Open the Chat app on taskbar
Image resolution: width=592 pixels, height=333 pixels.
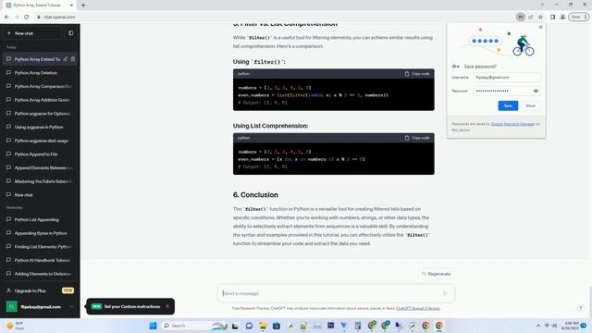coord(249,326)
